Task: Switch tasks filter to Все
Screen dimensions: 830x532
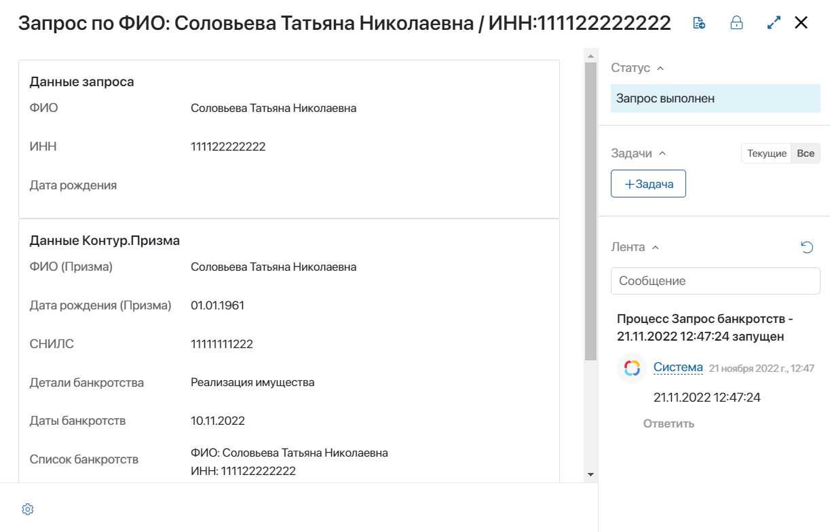Action: coord(806,153)
